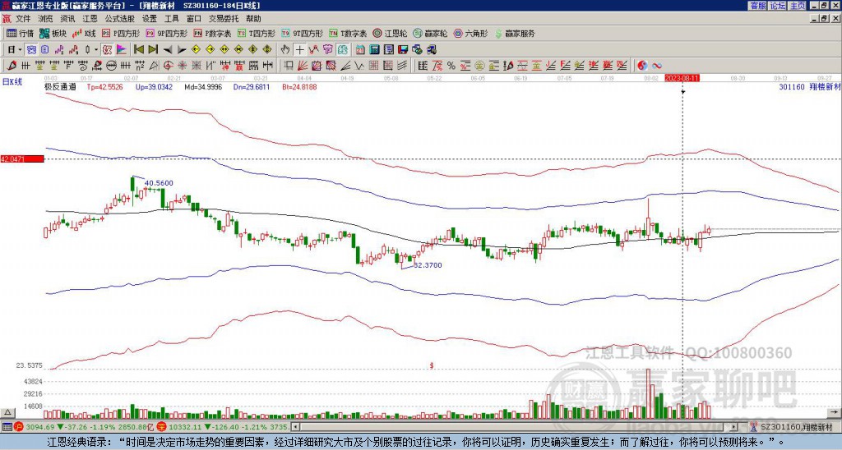Open the 行情 quotes view
This screenshot has width=842, height=450.
coord(20,33)
